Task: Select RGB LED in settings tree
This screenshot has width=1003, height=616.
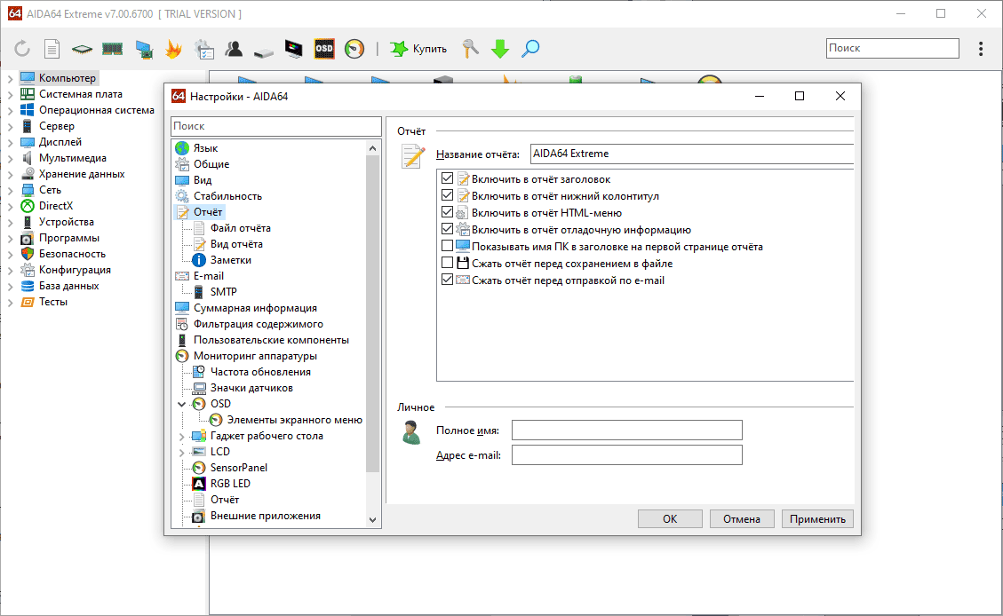Action: click(x=230, y=484)
